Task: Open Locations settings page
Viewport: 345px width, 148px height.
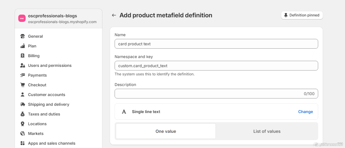Action: 37,124
